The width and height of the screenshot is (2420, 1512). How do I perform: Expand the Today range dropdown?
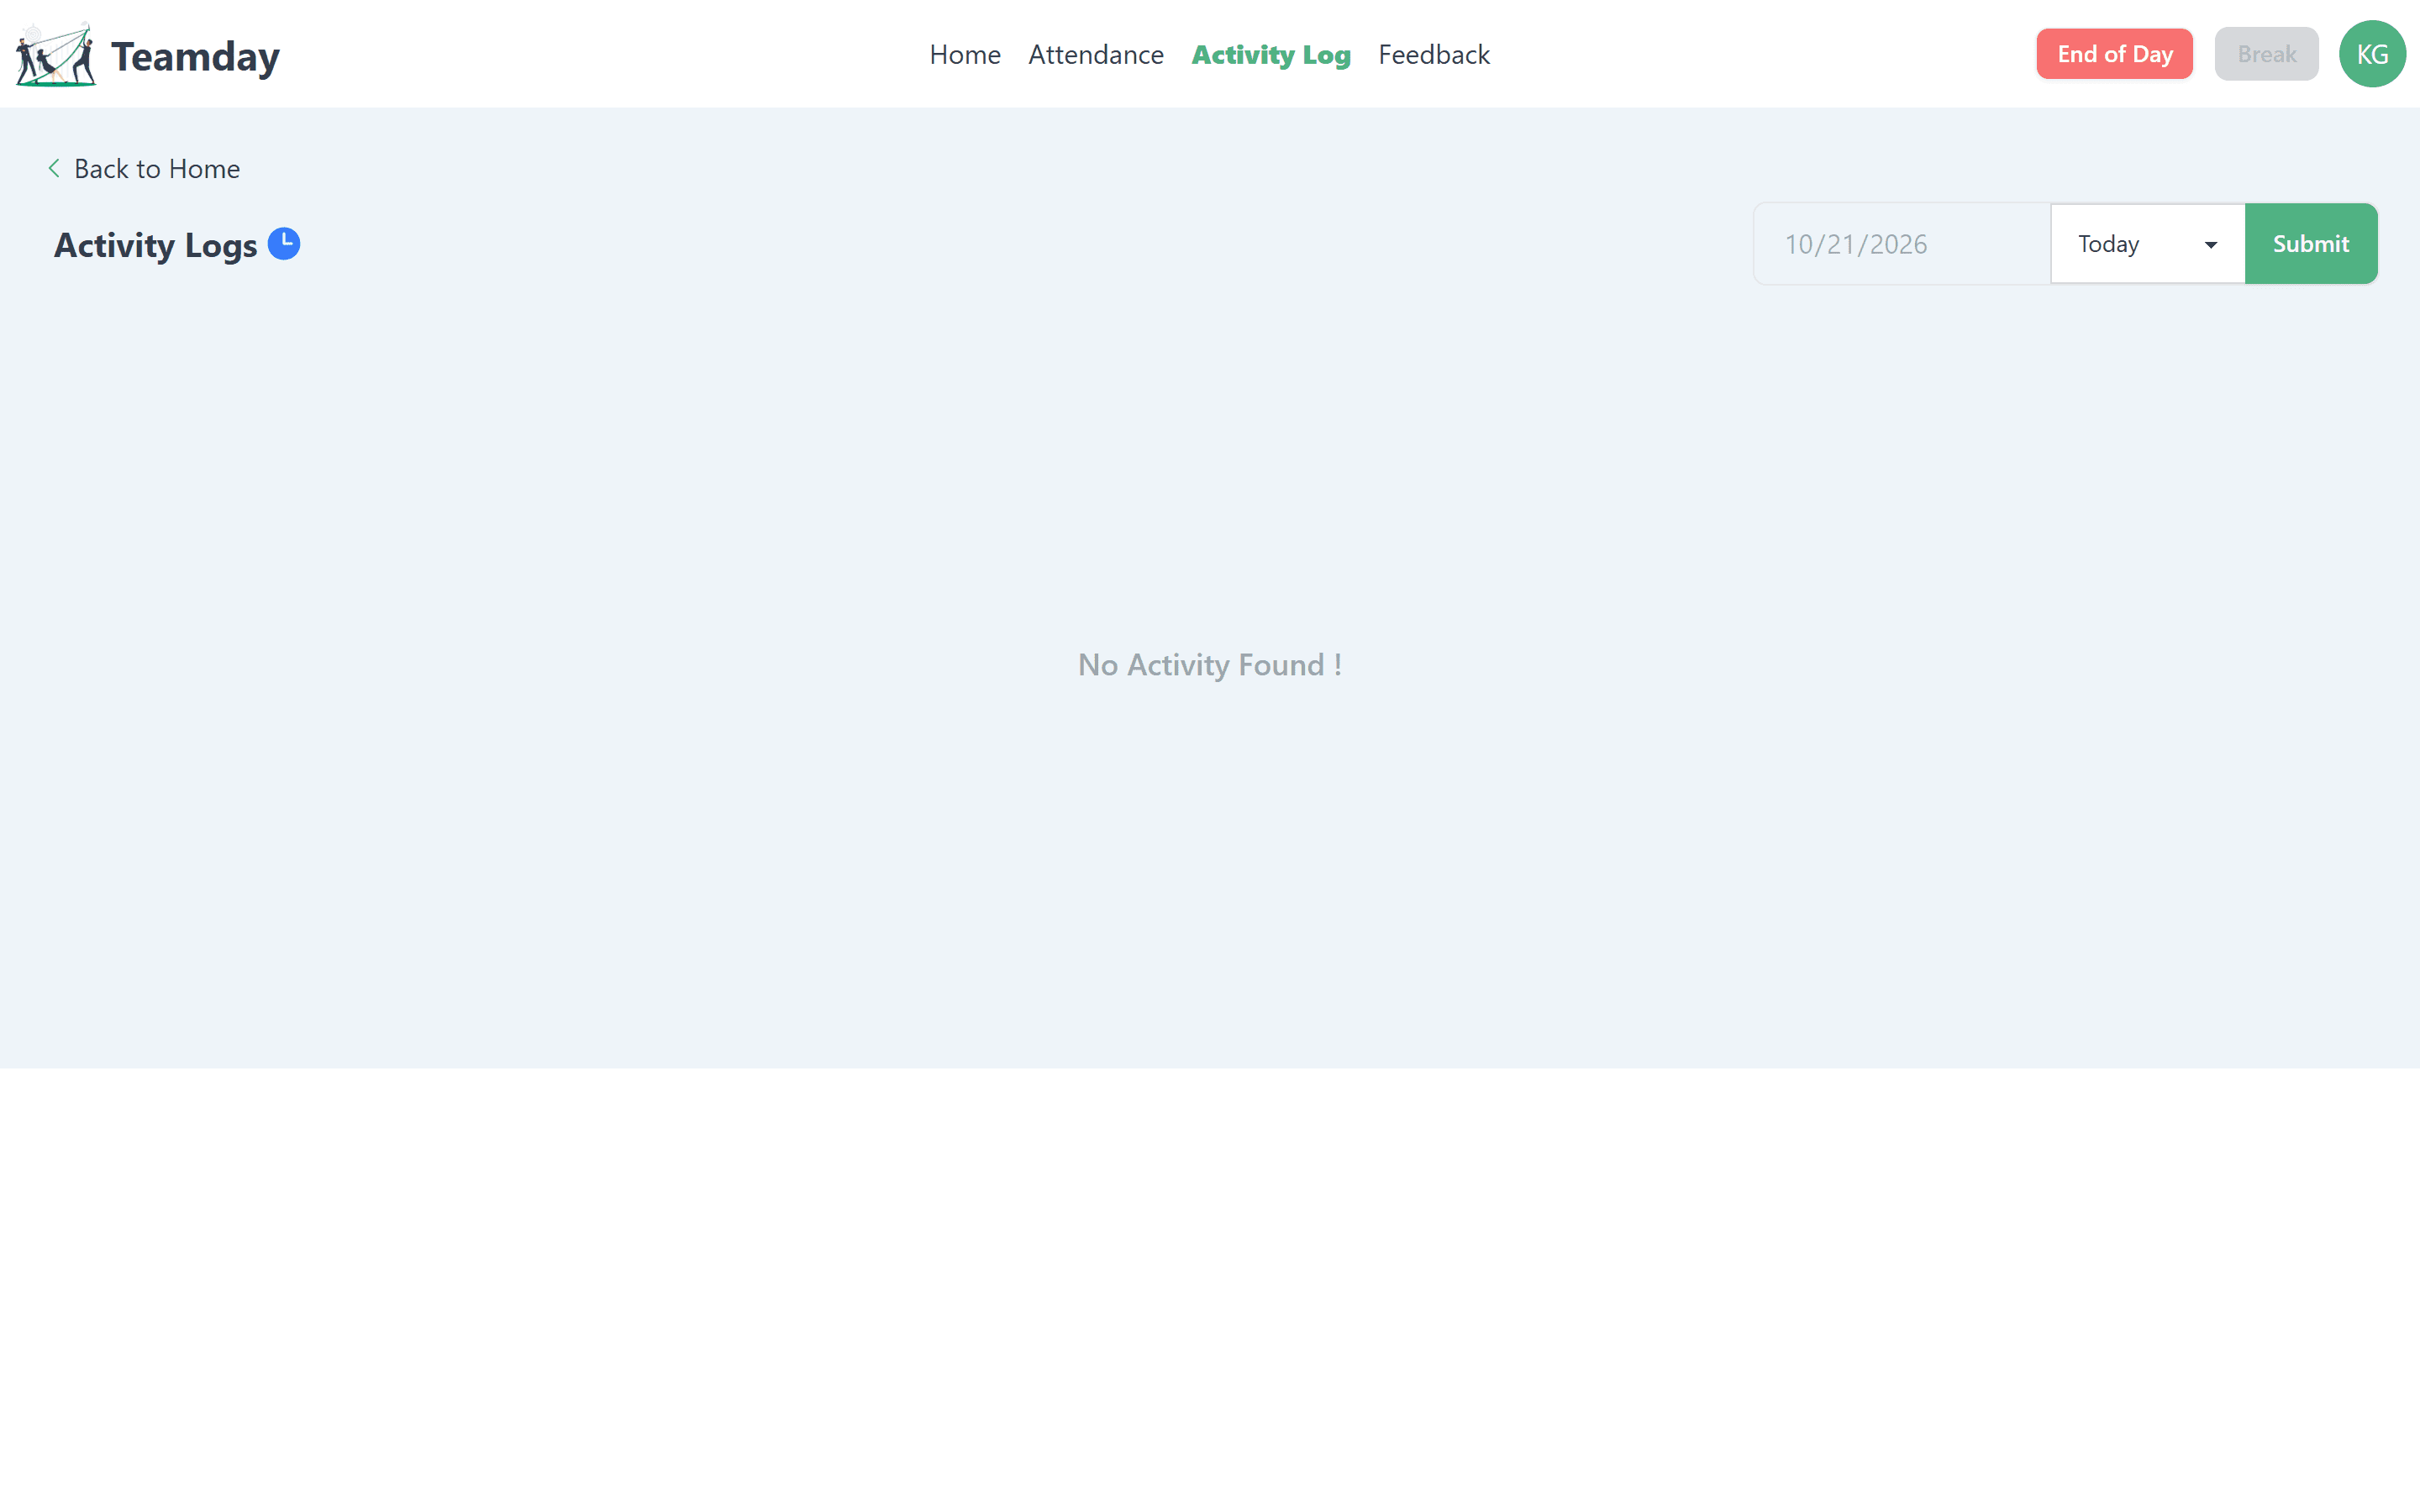tap(2147, 243)
